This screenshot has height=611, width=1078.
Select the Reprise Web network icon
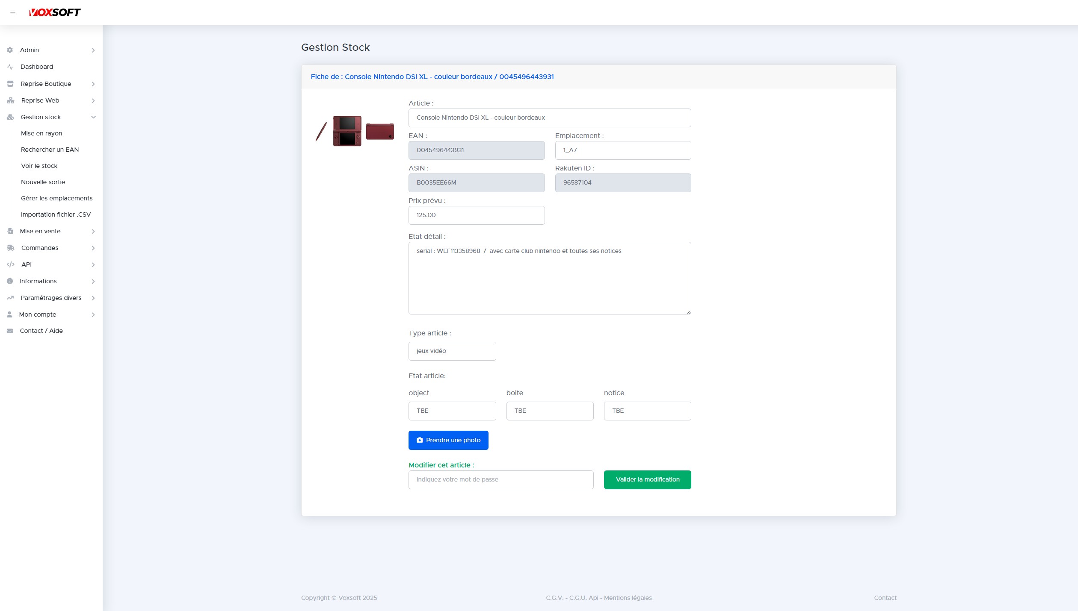pos(10,100)
